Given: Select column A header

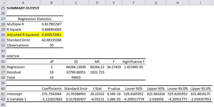Looking at the screenshot, I should coord(23,3).
